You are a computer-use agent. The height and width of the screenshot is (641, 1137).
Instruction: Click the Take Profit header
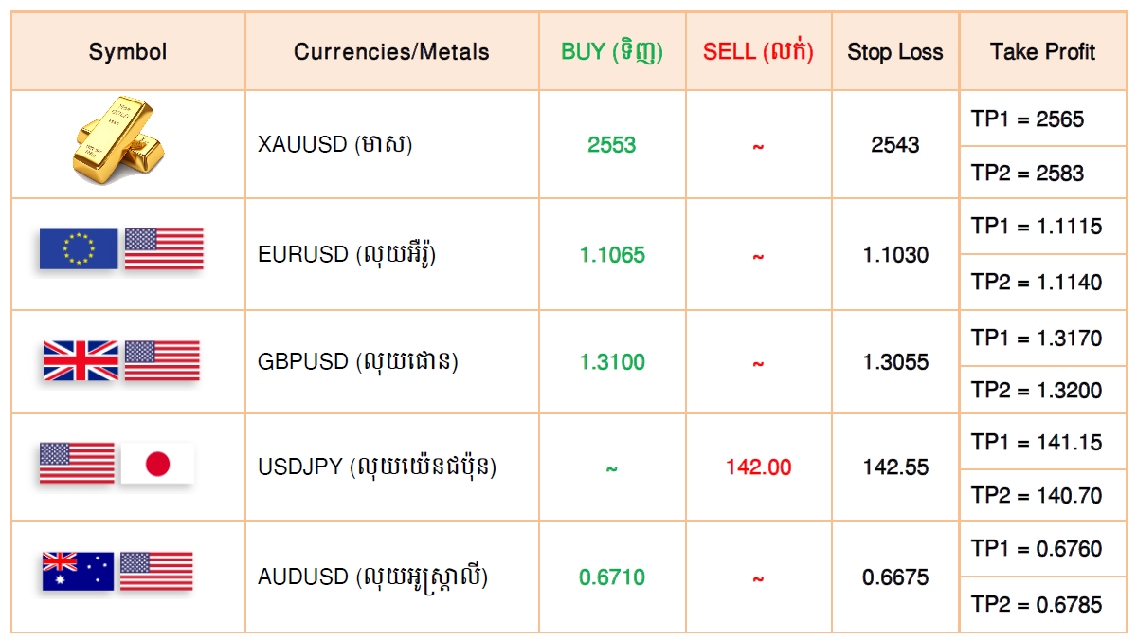tap(1042, 51)
